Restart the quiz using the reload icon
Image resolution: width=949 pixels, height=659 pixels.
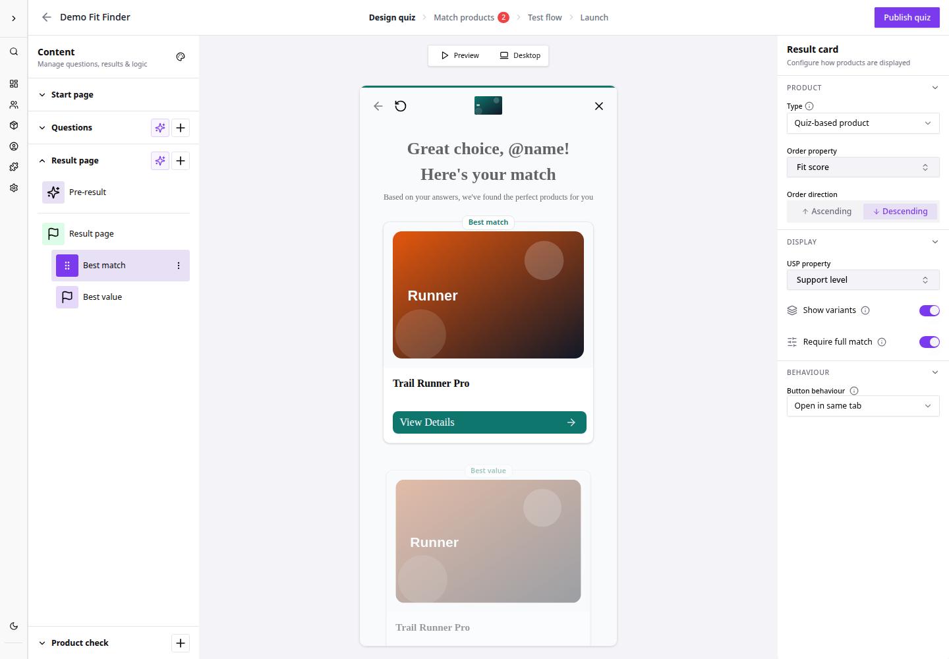tap(401, 106)
